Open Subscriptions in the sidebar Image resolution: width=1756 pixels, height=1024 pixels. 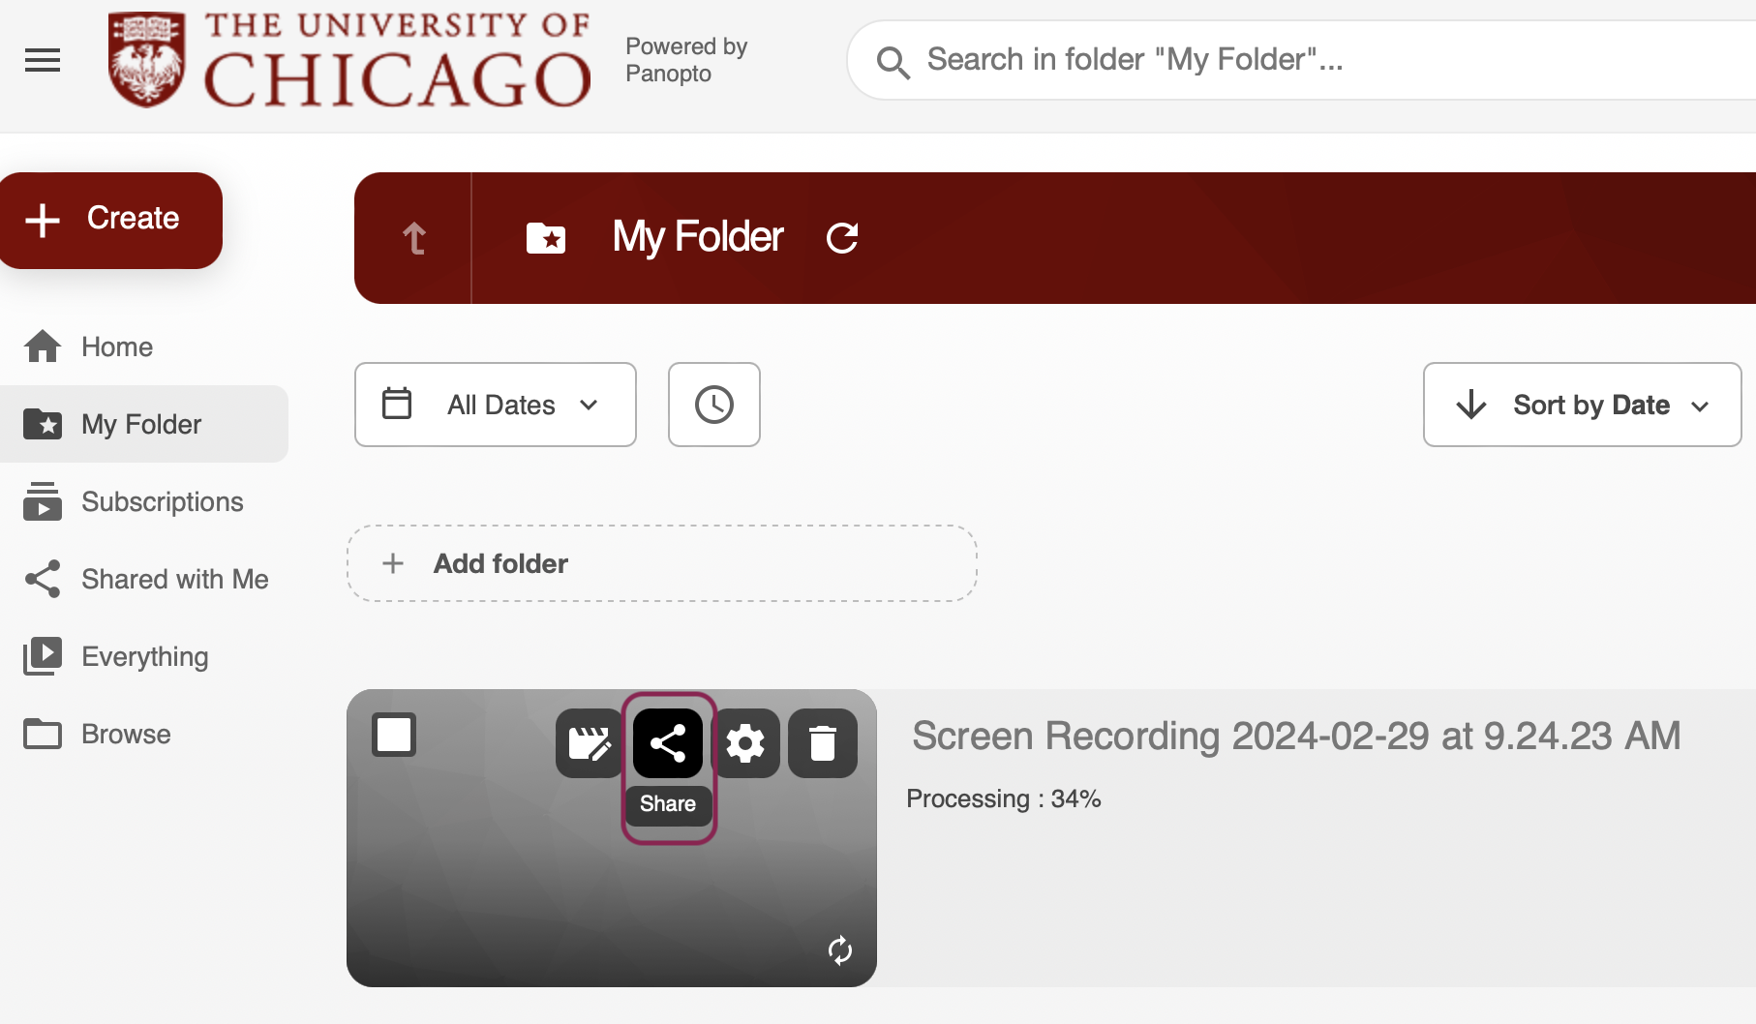(162, 501)
